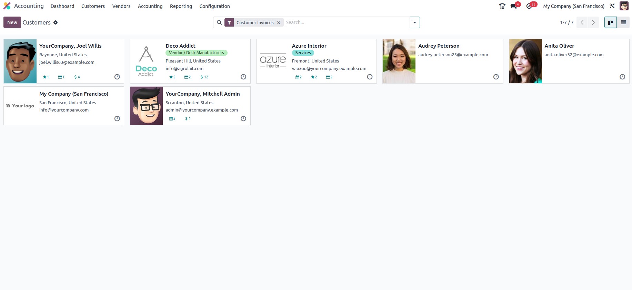Open My Company (San Francisco) activity clock
The image size is (632, 290).
click(x=117, y=119)
